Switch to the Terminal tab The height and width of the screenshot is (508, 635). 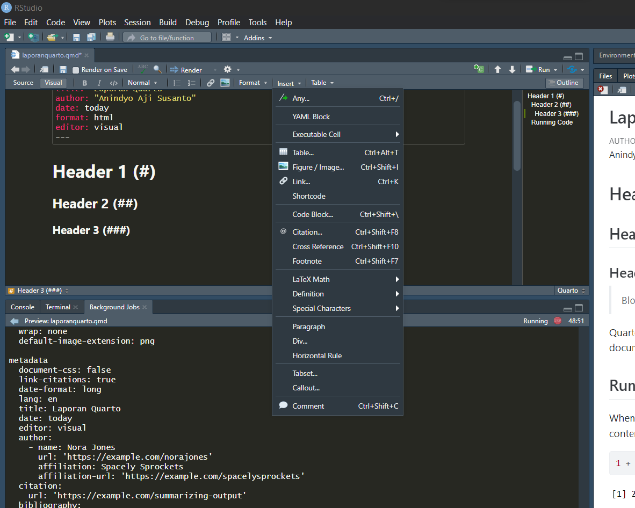58,307
